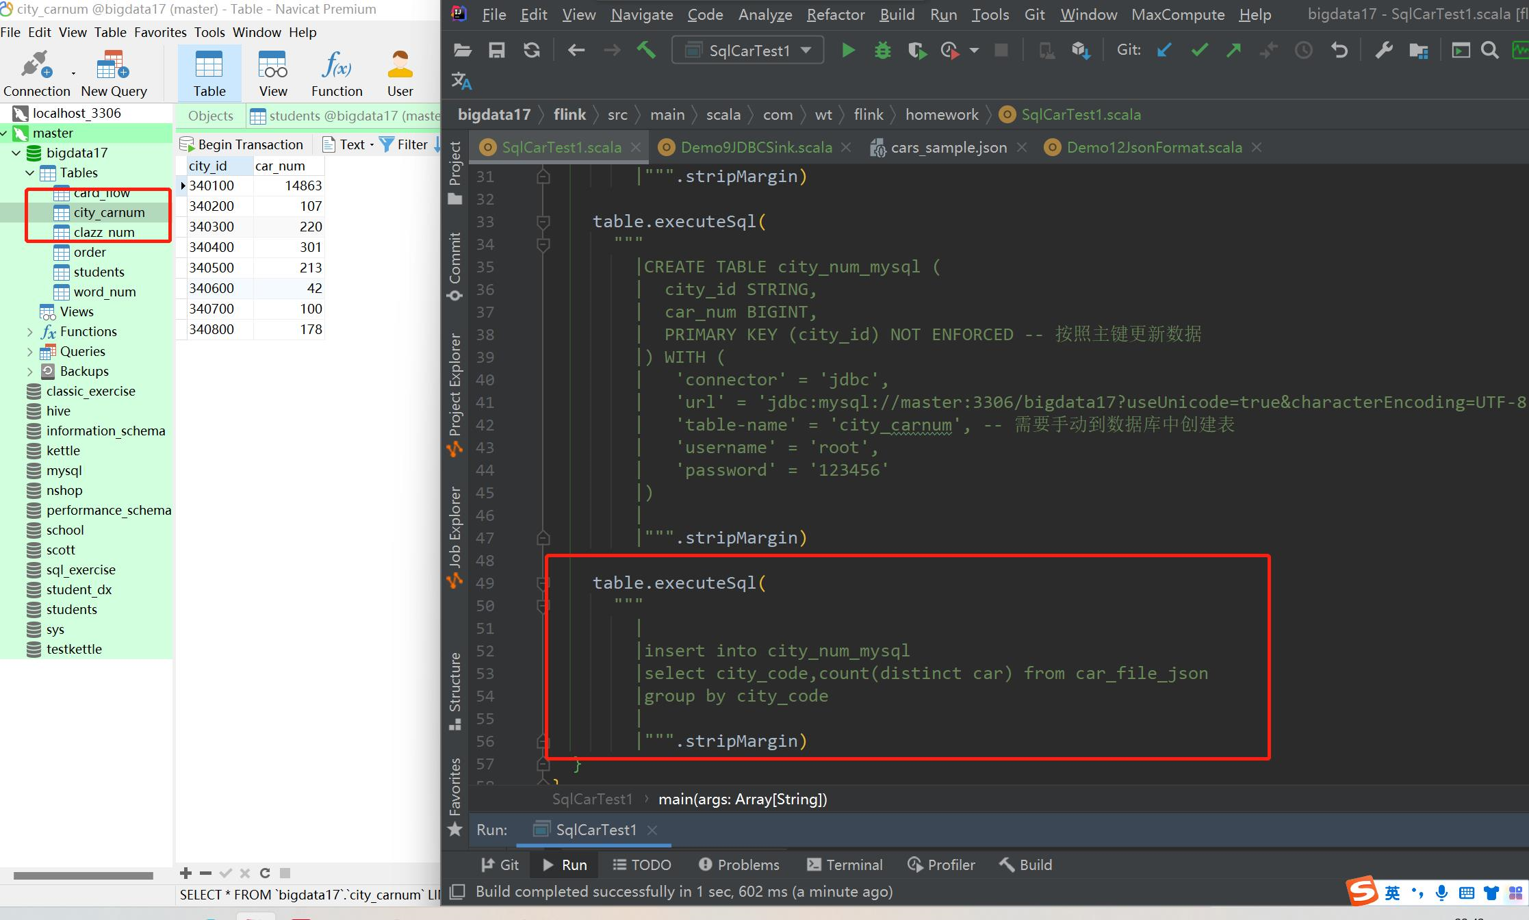
Task: Open the search everywhere magnifier
Action: click(1489, 50)
